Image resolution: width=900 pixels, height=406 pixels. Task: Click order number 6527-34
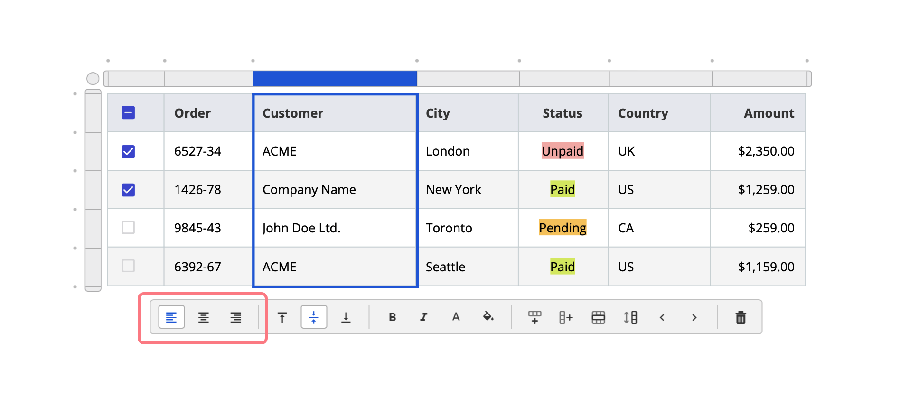197,151
